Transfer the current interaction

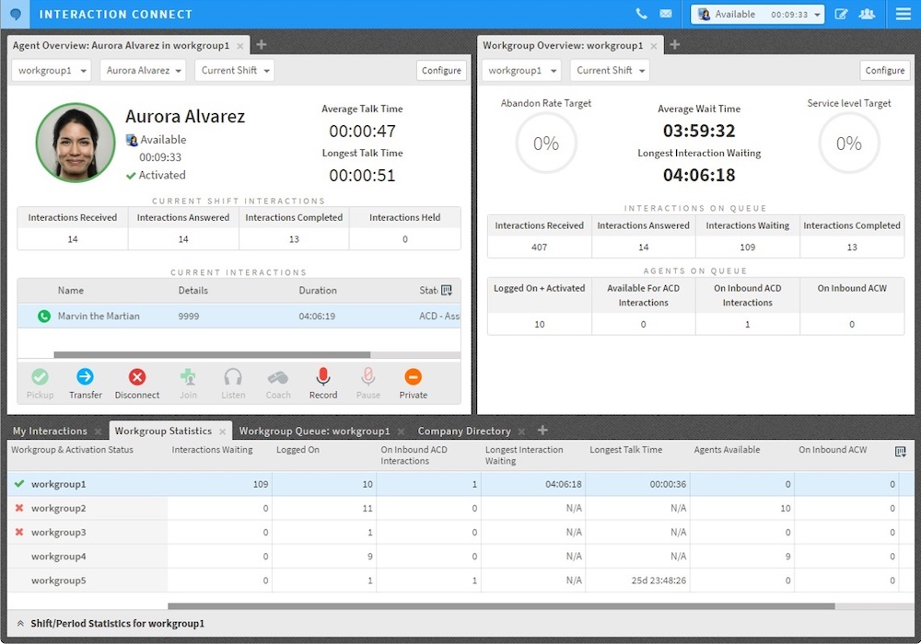pyautogui.click(x=85, y=385)
